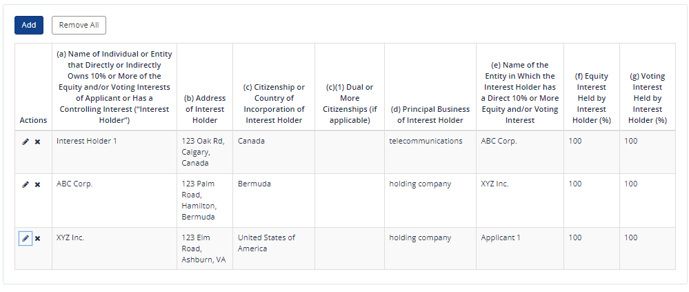Screen dimensions: 689x292
Task: Delete the Interest Holder 1 row
Action: point(37,142)
